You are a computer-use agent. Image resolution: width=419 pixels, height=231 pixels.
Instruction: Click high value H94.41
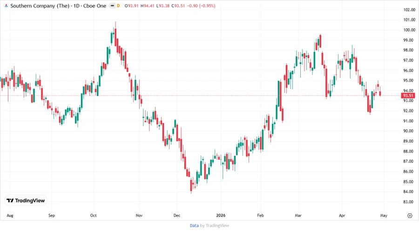click(147, 6)
